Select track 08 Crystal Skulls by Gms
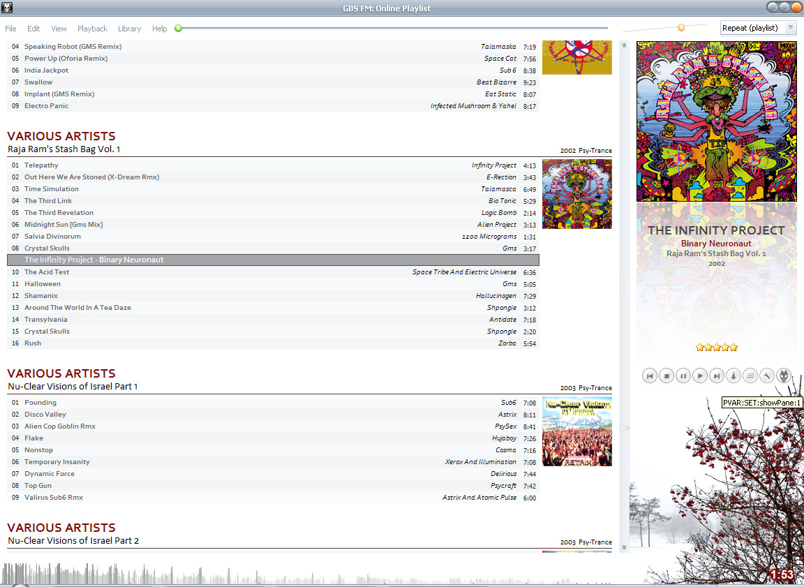The width and height of the screenshot is (804, 587). [x=274, y=248]
